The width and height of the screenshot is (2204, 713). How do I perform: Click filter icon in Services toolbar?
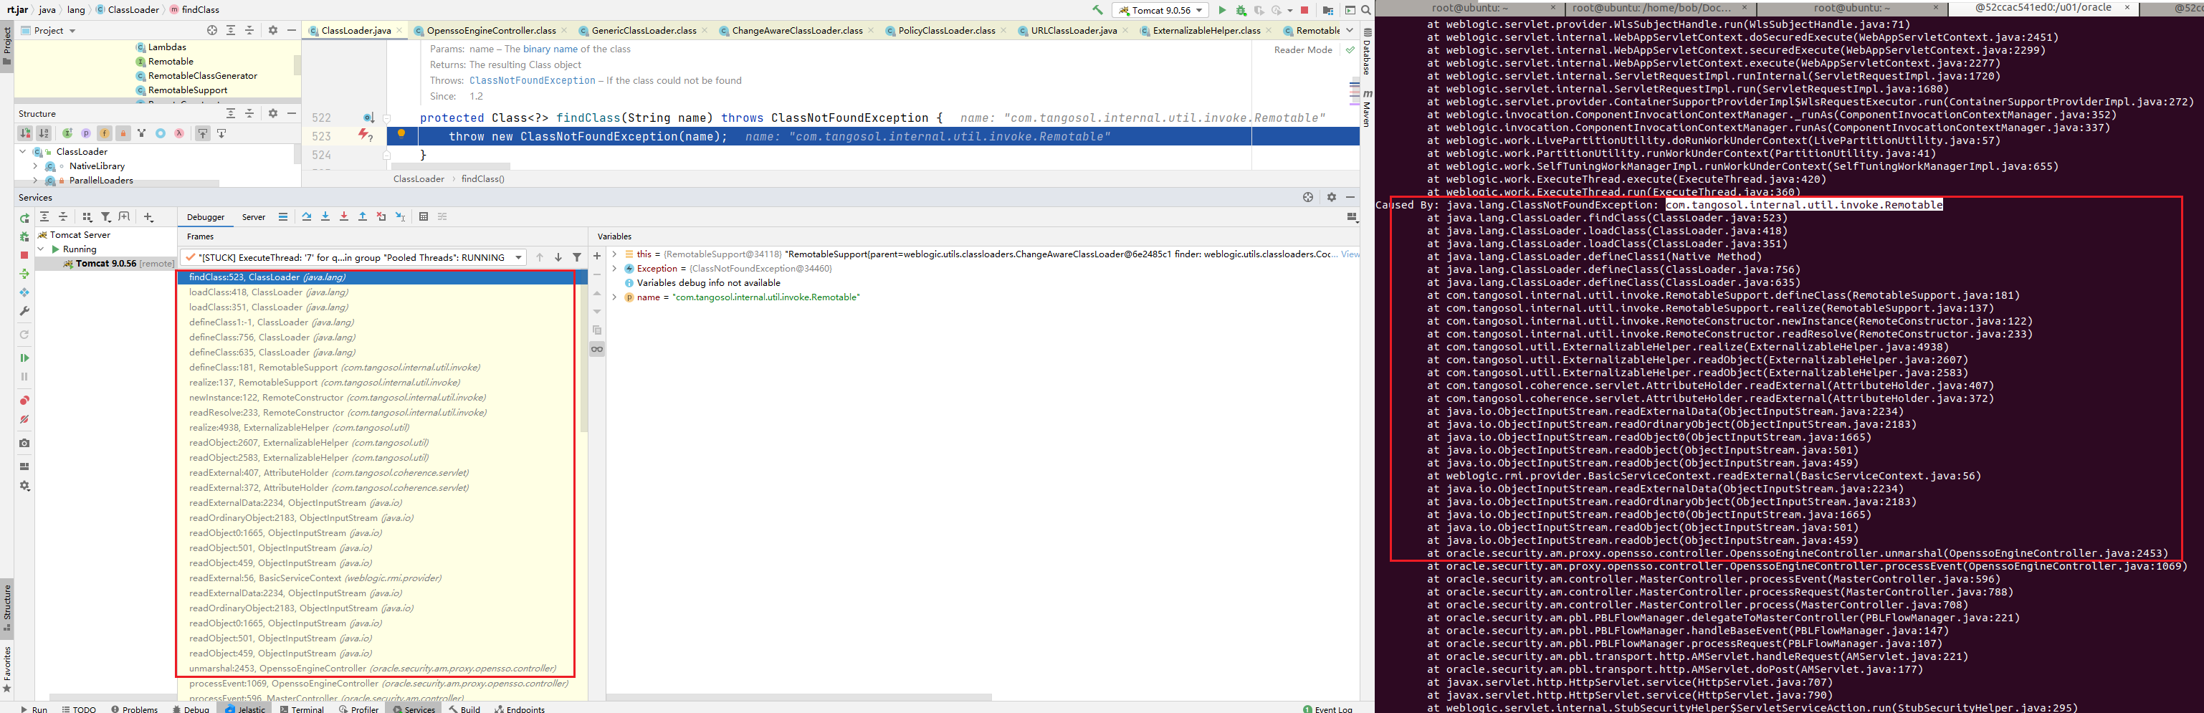(105, 217)
